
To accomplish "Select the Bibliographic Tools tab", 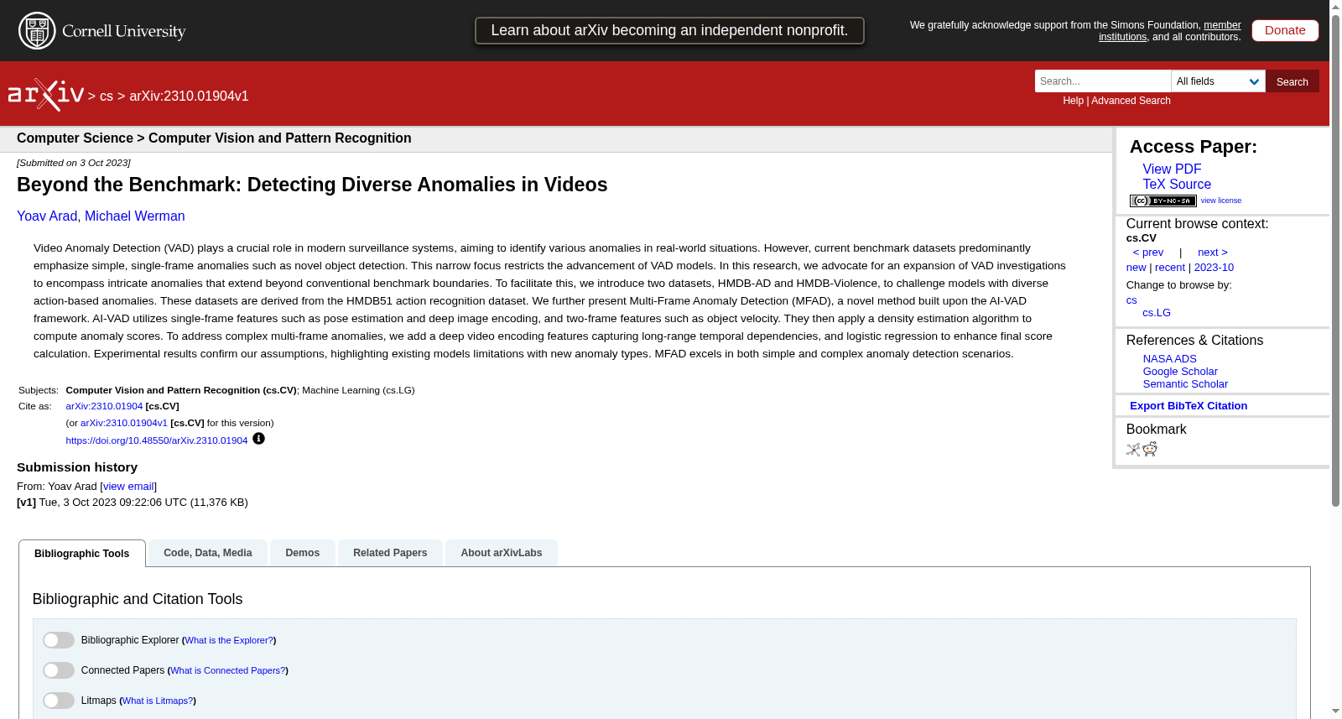I will coord(82,554).
